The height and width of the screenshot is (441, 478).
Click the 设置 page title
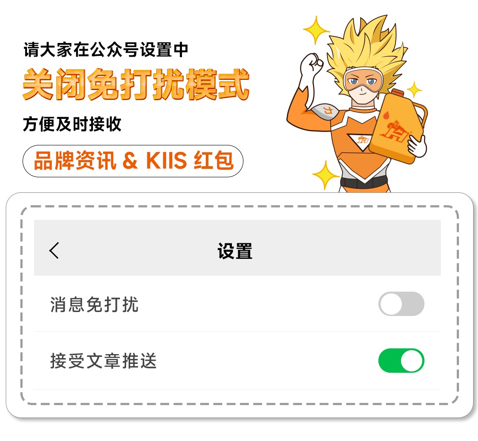pyautogui.click(x=235, y=251)
